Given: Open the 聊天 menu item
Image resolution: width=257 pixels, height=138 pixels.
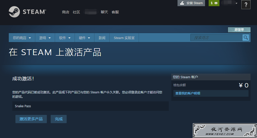Looking at the screenshot, I should (104, 12).
